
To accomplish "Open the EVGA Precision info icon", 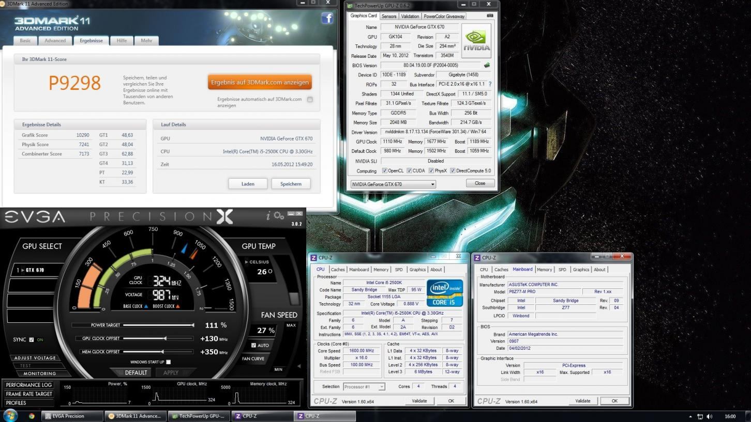I will [x=268, y=216].
